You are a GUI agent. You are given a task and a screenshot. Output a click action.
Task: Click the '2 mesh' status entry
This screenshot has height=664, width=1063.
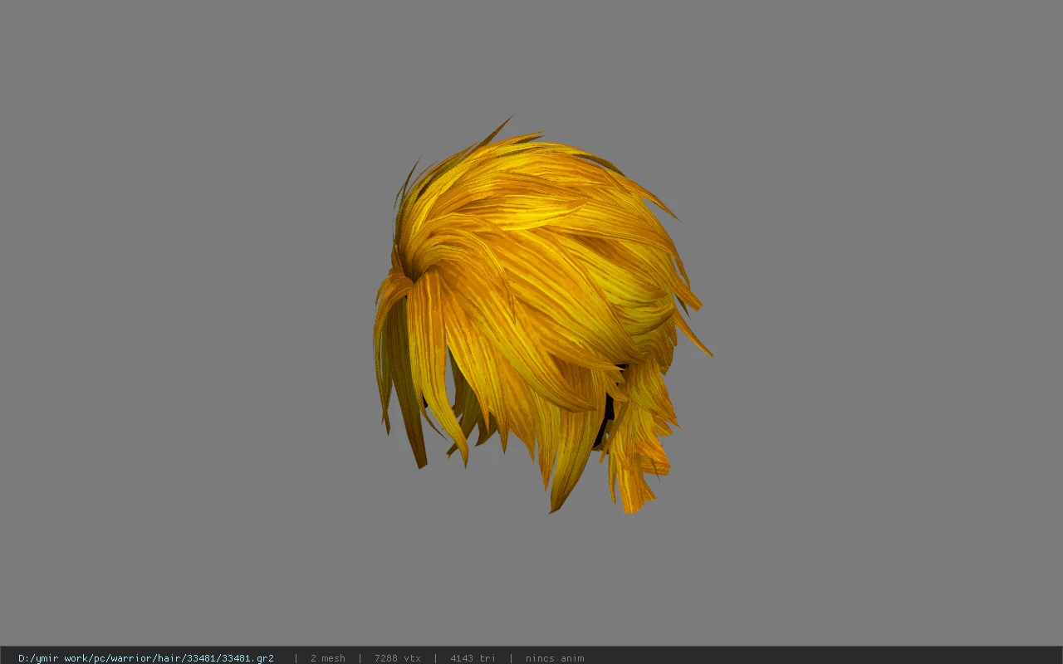(x=328, y=658)
